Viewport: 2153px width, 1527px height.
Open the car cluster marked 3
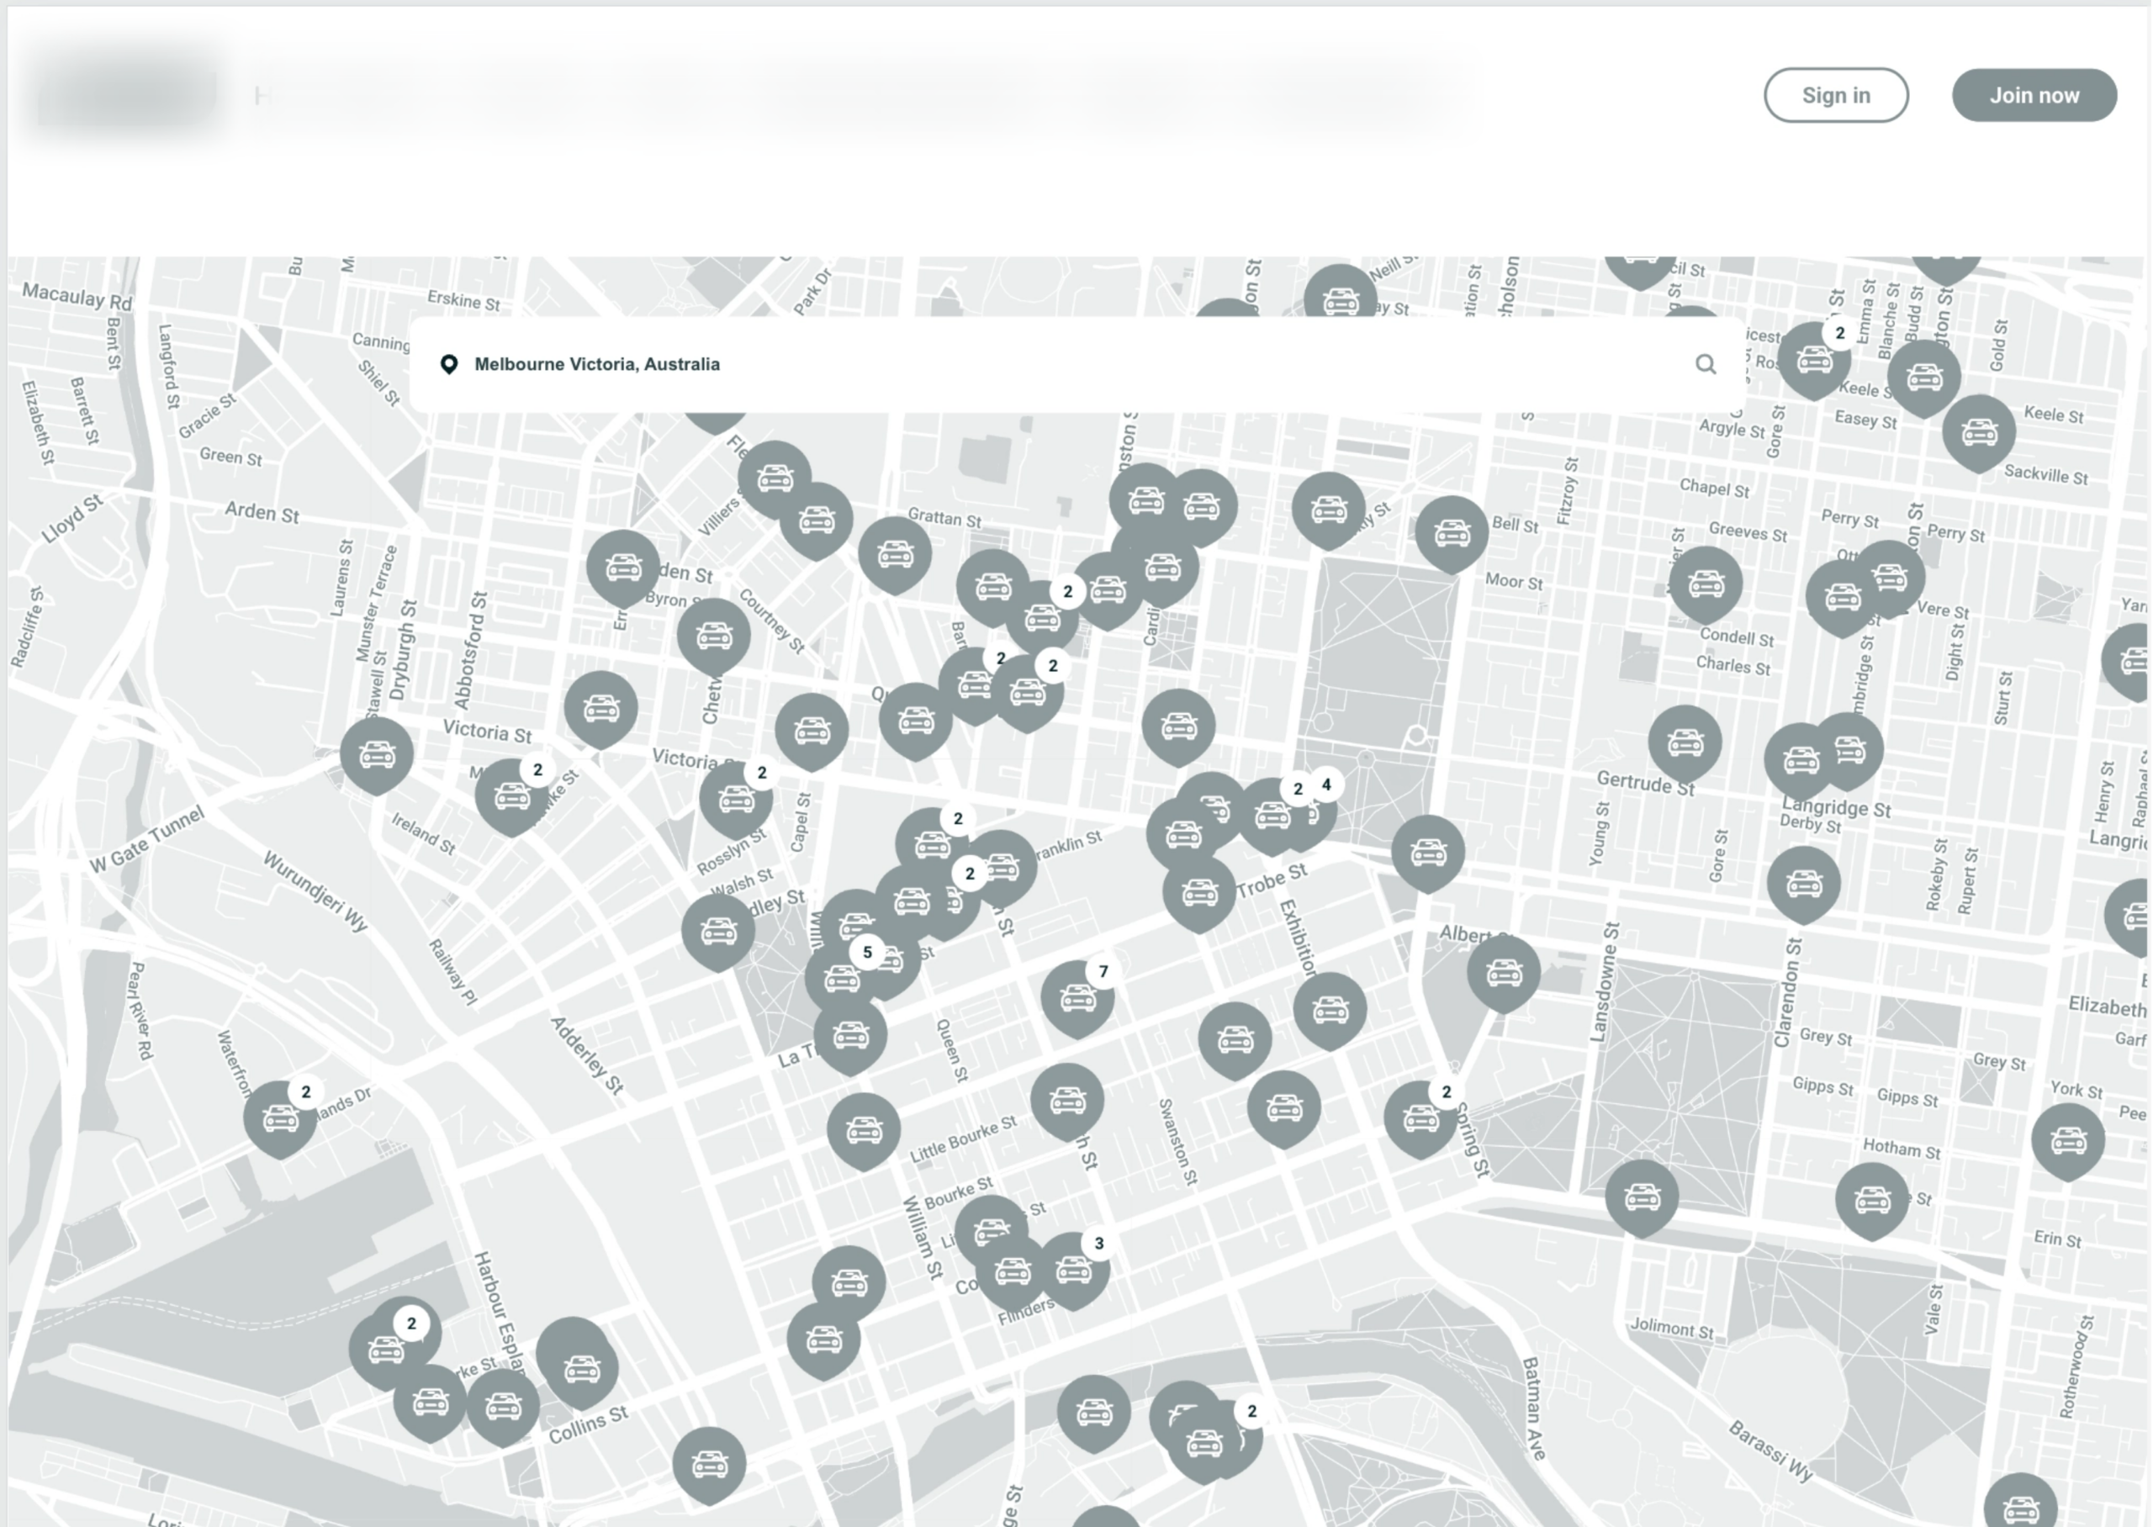click(1073, 1271)
